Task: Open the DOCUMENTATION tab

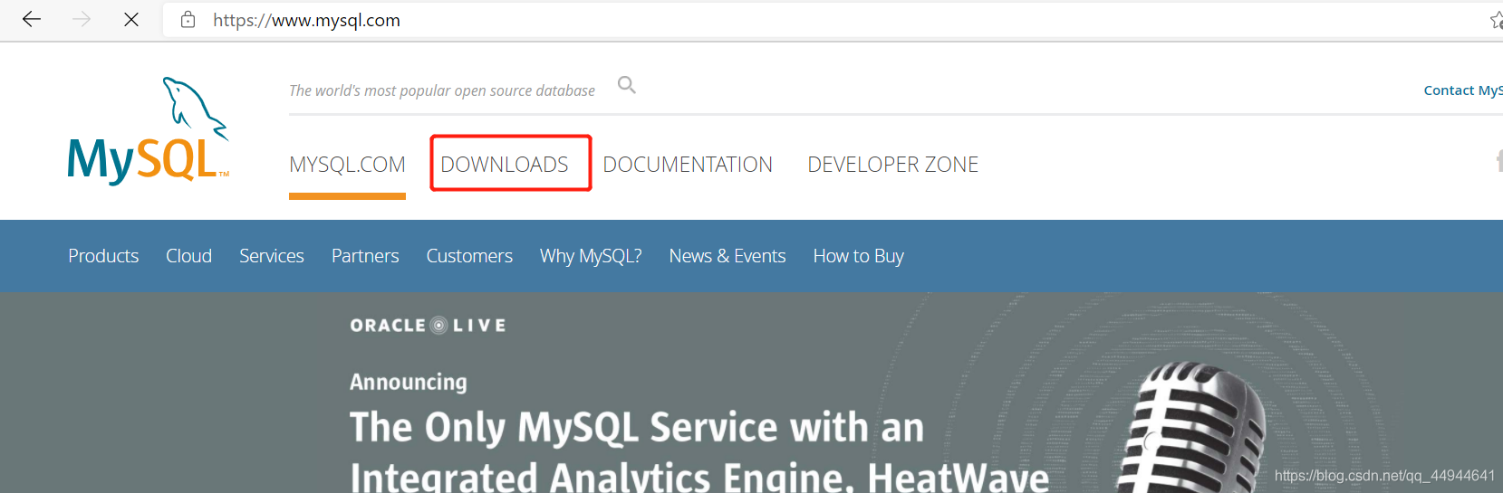Action: (688, 165)
